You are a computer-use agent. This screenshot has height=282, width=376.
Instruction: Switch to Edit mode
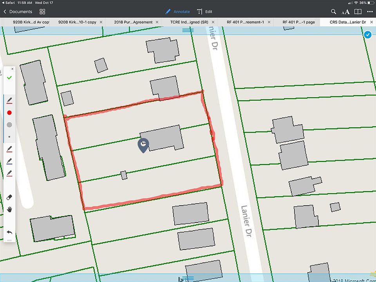tap(205, 12)
